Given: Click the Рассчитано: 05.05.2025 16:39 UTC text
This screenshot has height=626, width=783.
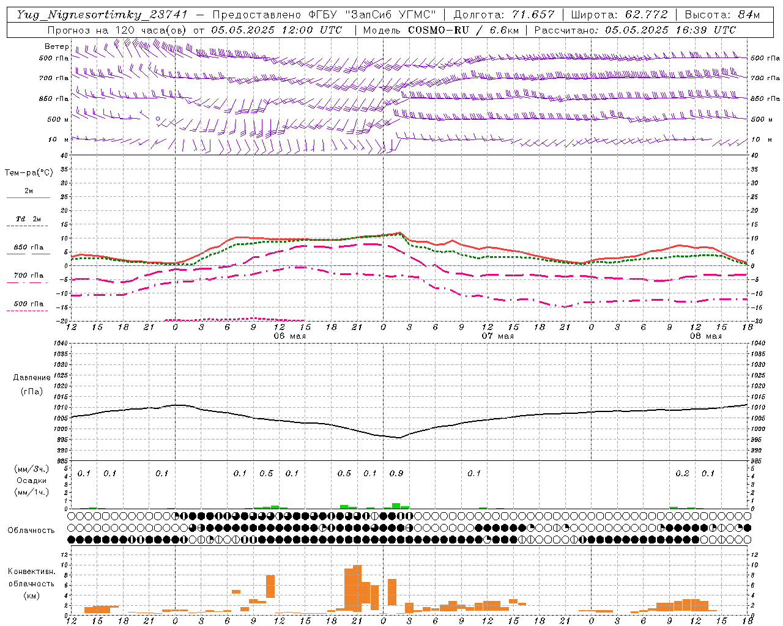Looking at the screenshot, I should 635,30.
